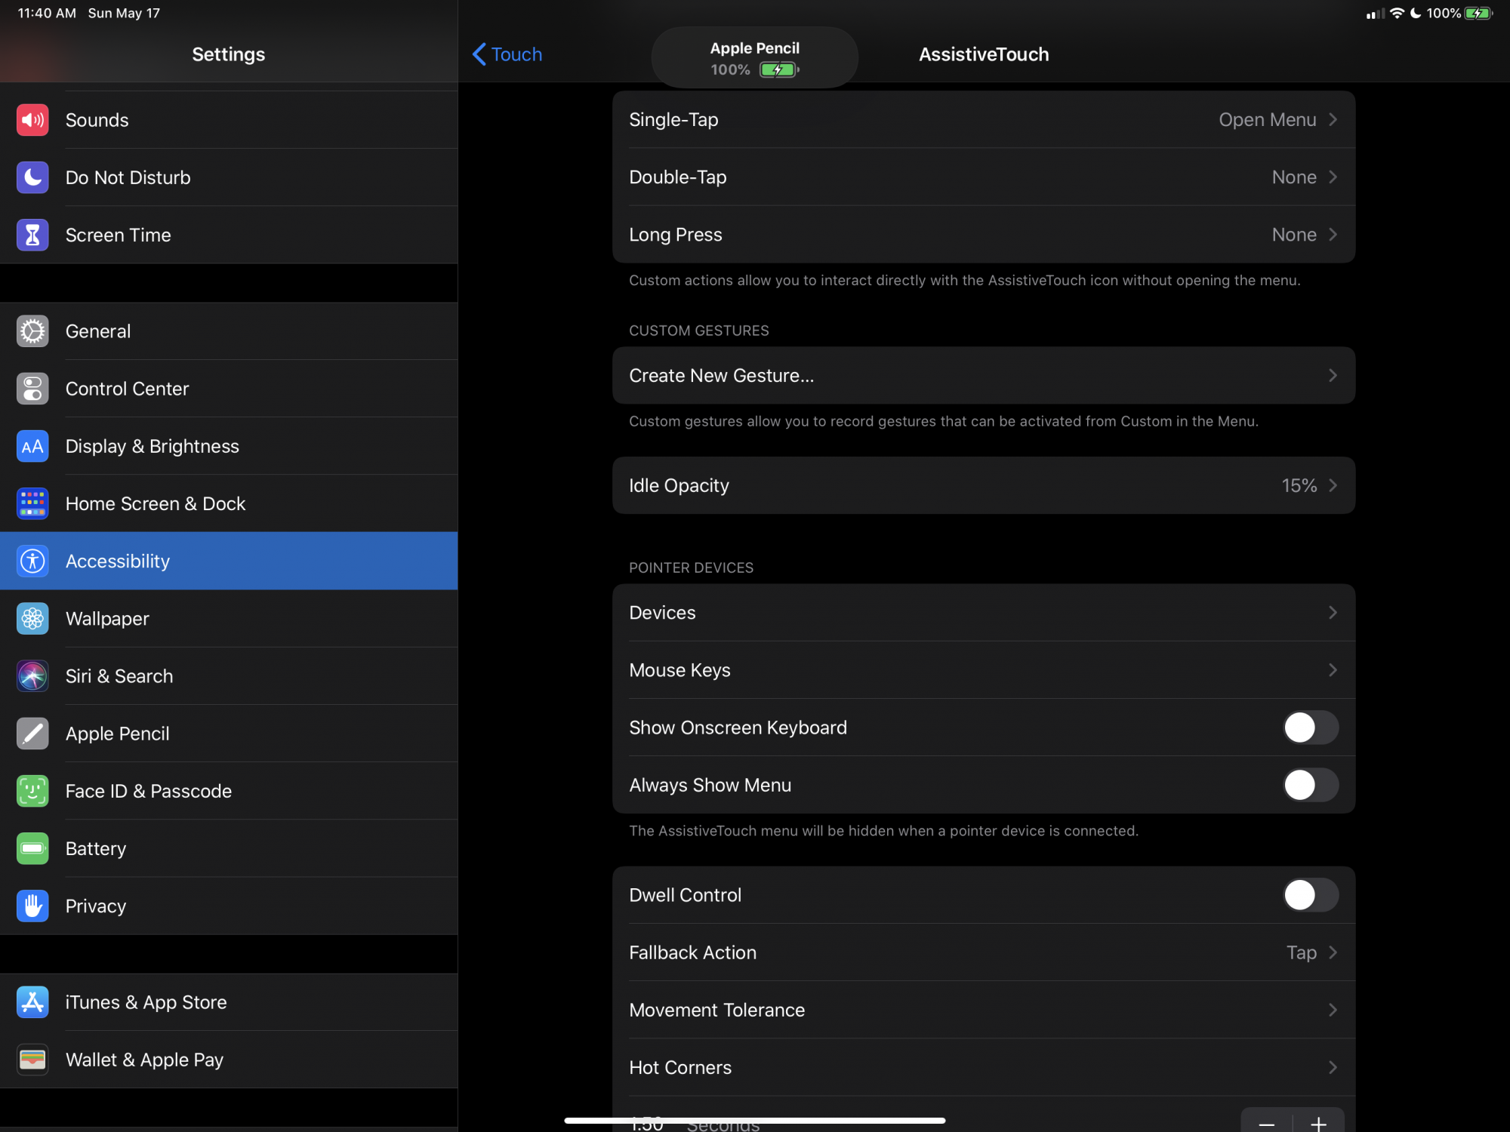
Task: Tap Create New Gesture
Action: click(x=983, y=376)
